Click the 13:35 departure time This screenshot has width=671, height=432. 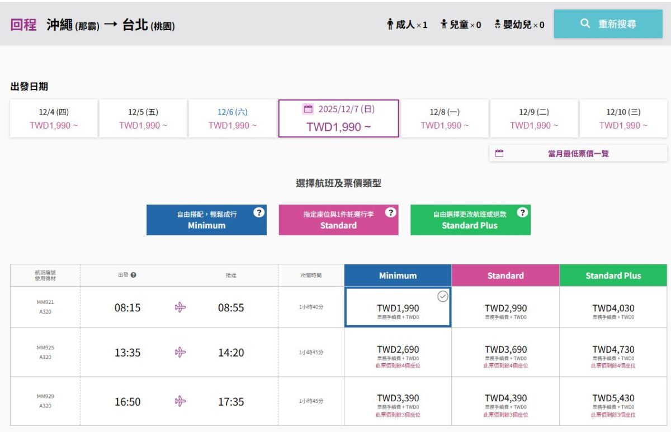[127, 353]
